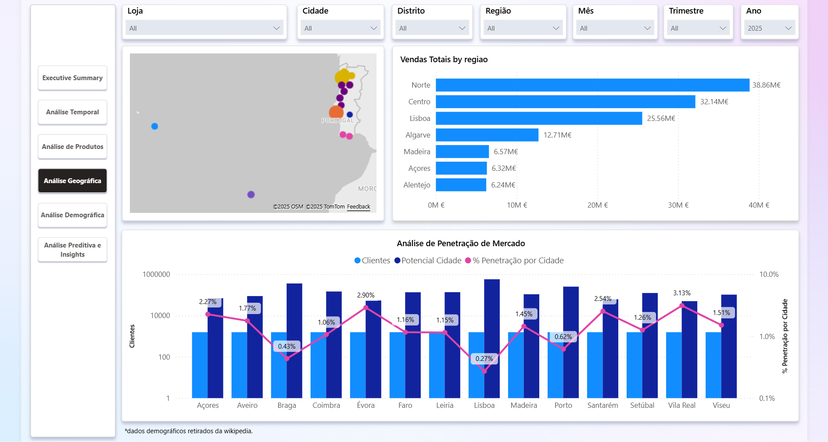Click the Clientes legend color marker
This screenshot has width=828, height=442.
[x=357, y=261]
